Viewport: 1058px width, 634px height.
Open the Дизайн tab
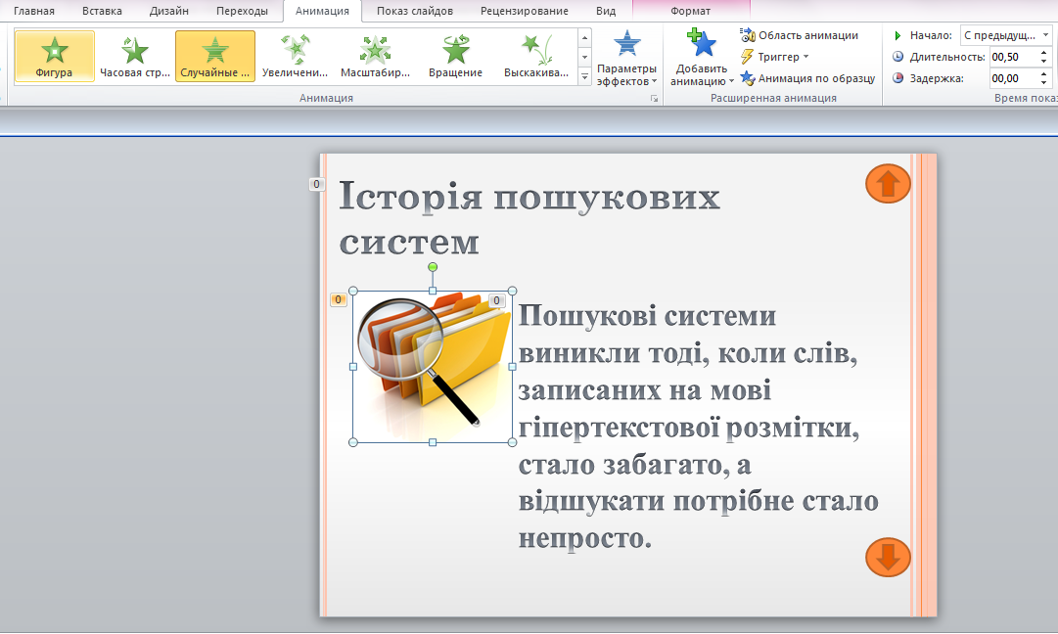[168, 11]
